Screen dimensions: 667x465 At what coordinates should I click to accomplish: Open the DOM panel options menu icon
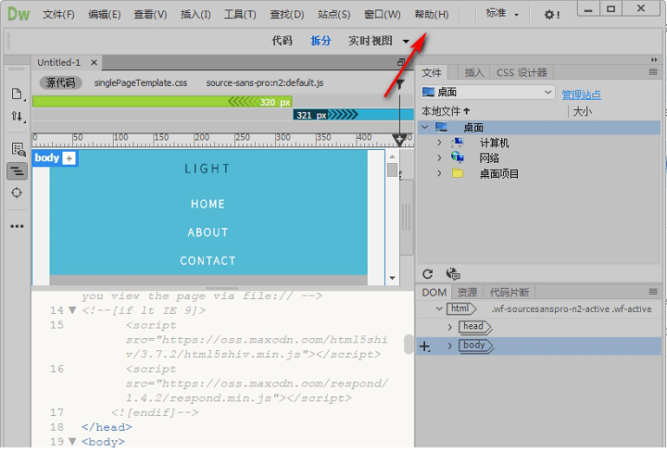coord(653,292)
